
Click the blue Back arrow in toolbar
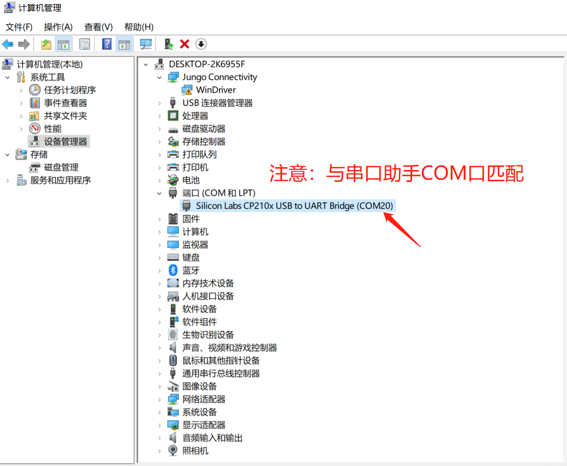(8, 44)
